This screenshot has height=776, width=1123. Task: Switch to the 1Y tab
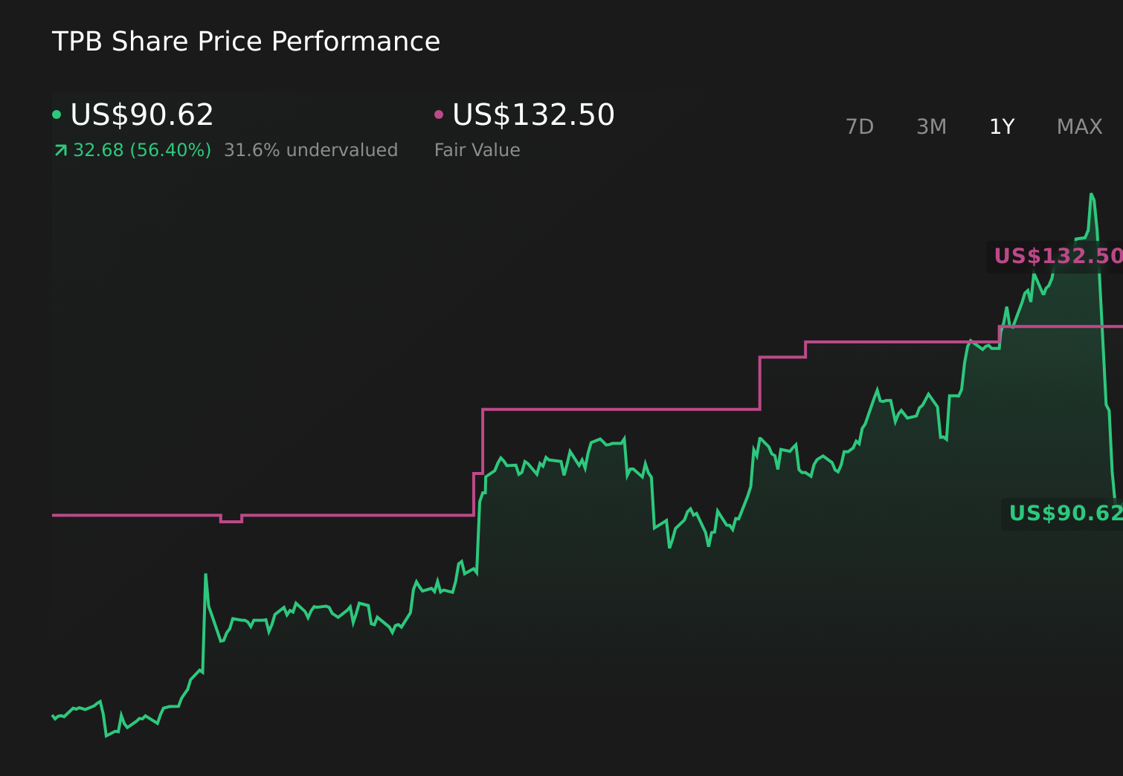point(1002,126)
